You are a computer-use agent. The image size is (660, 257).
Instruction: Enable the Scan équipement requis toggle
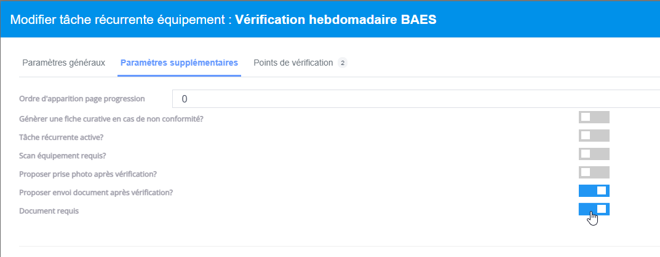coord(594,154)
